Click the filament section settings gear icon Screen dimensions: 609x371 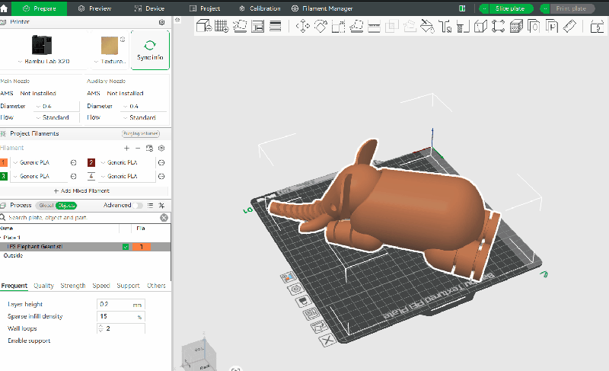pos(162,148)
